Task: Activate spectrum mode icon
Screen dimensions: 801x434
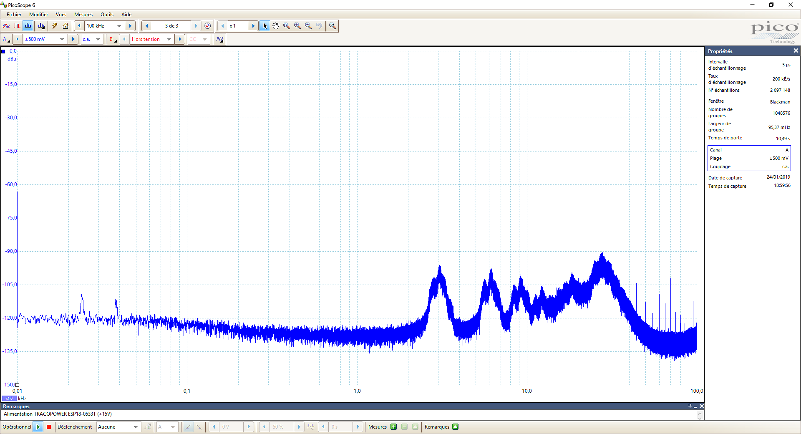Action: 28,26
